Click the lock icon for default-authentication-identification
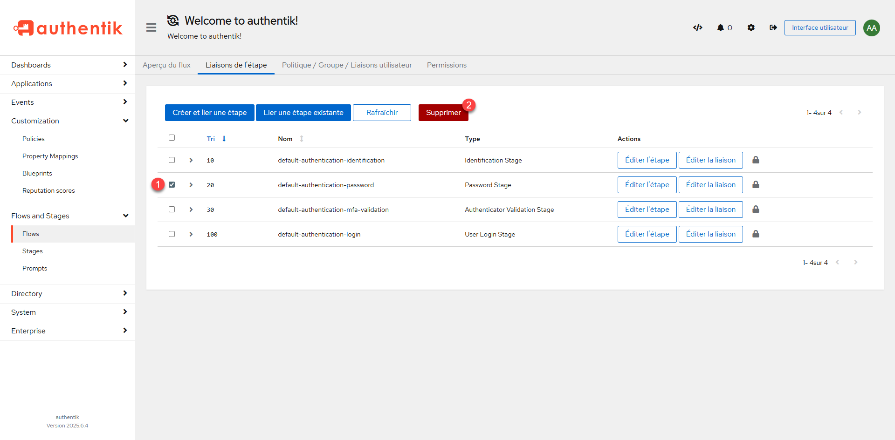 tap(756, 160)
